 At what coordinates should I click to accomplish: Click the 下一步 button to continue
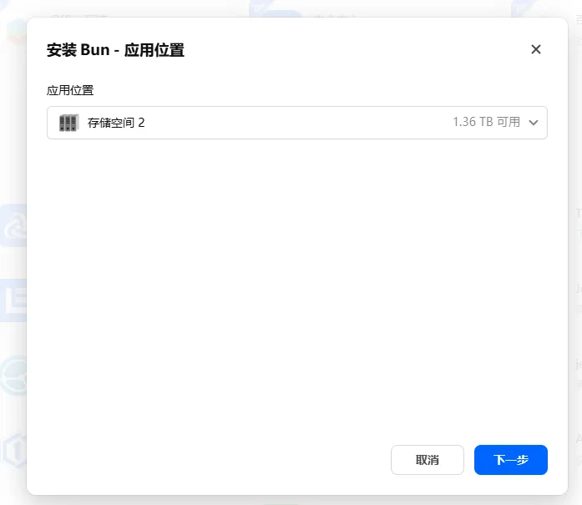coord(511,460)
